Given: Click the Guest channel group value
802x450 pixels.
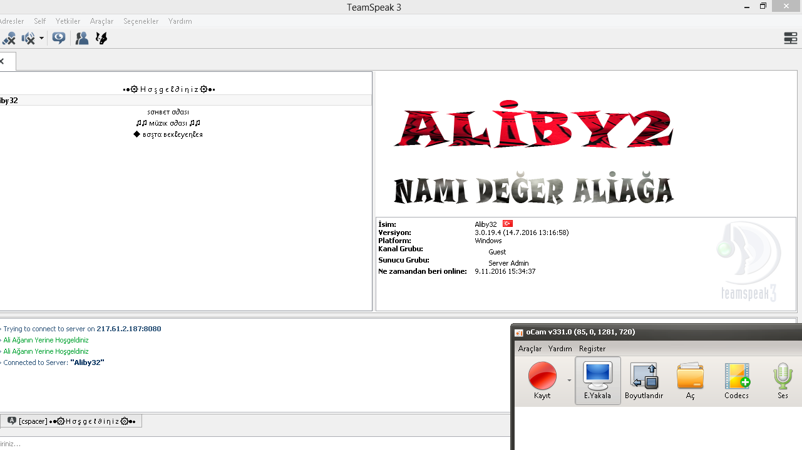Looking at the screenshot, I should [x=497, y=252].
